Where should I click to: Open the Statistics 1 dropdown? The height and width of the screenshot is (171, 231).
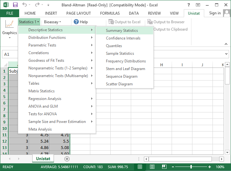tap(29, 22)
